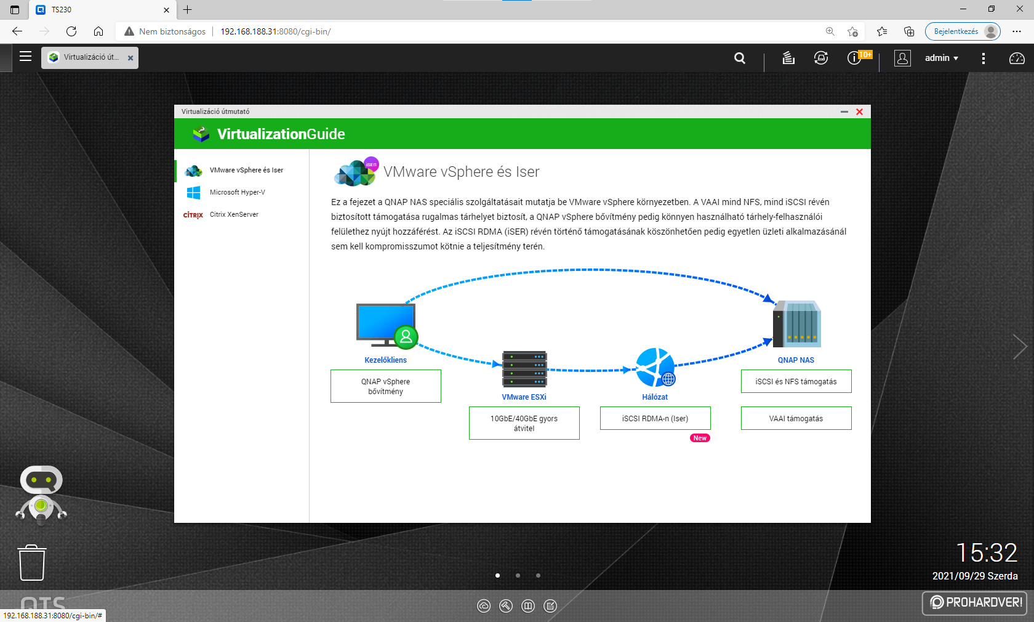Open QNAP vSphere bővítmény box
The width and height of the screenshot is (1034, 622).
pyautogui.click(x=386, y=386)
